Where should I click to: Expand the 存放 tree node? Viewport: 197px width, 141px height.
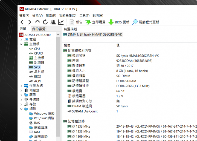21,104
